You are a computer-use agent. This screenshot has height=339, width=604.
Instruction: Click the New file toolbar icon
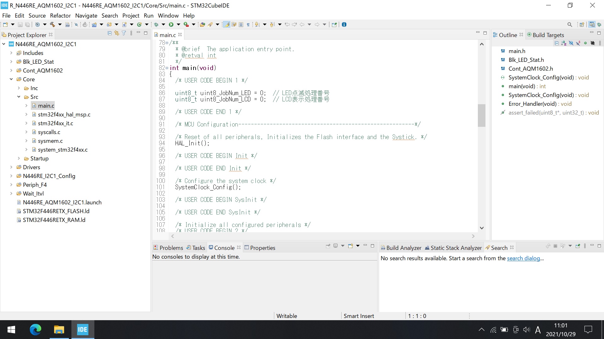(x=5, y=24)
